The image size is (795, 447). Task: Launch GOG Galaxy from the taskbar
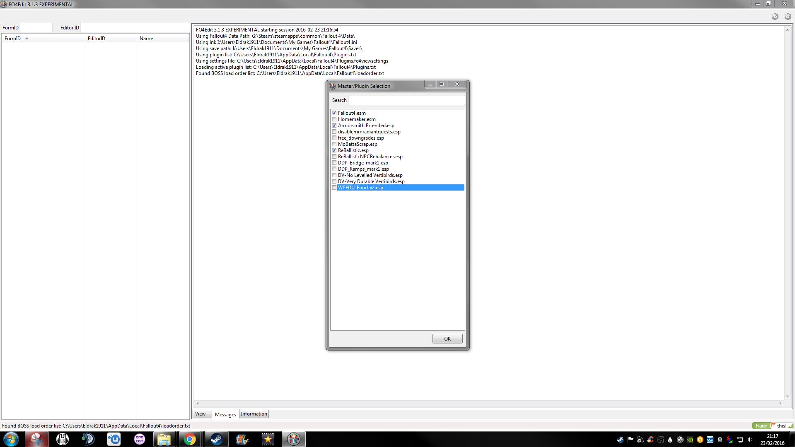tap(139, 439)
